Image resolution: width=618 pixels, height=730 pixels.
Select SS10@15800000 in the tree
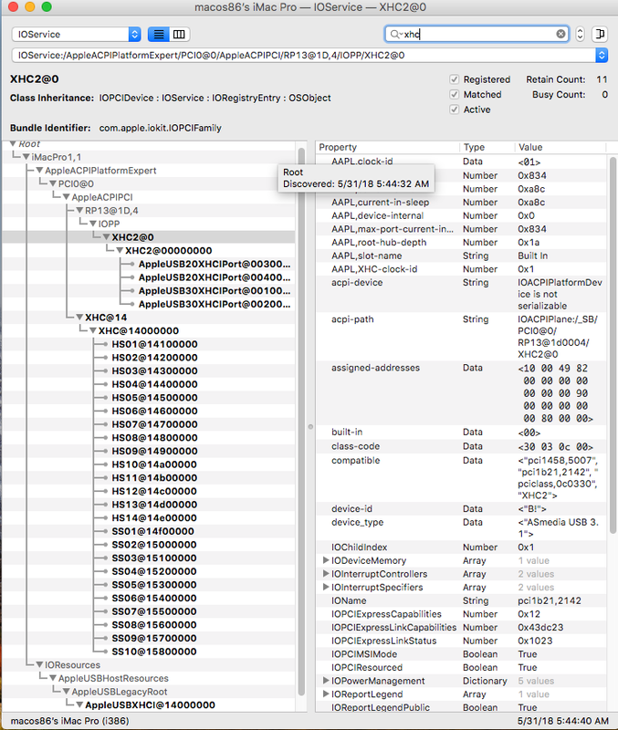point(154,652)
